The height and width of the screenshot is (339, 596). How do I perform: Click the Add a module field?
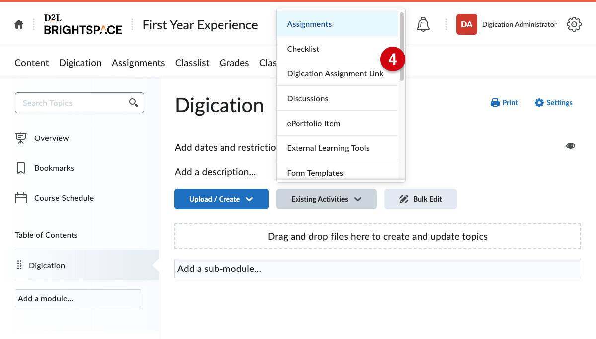click(x=78, y=298)
